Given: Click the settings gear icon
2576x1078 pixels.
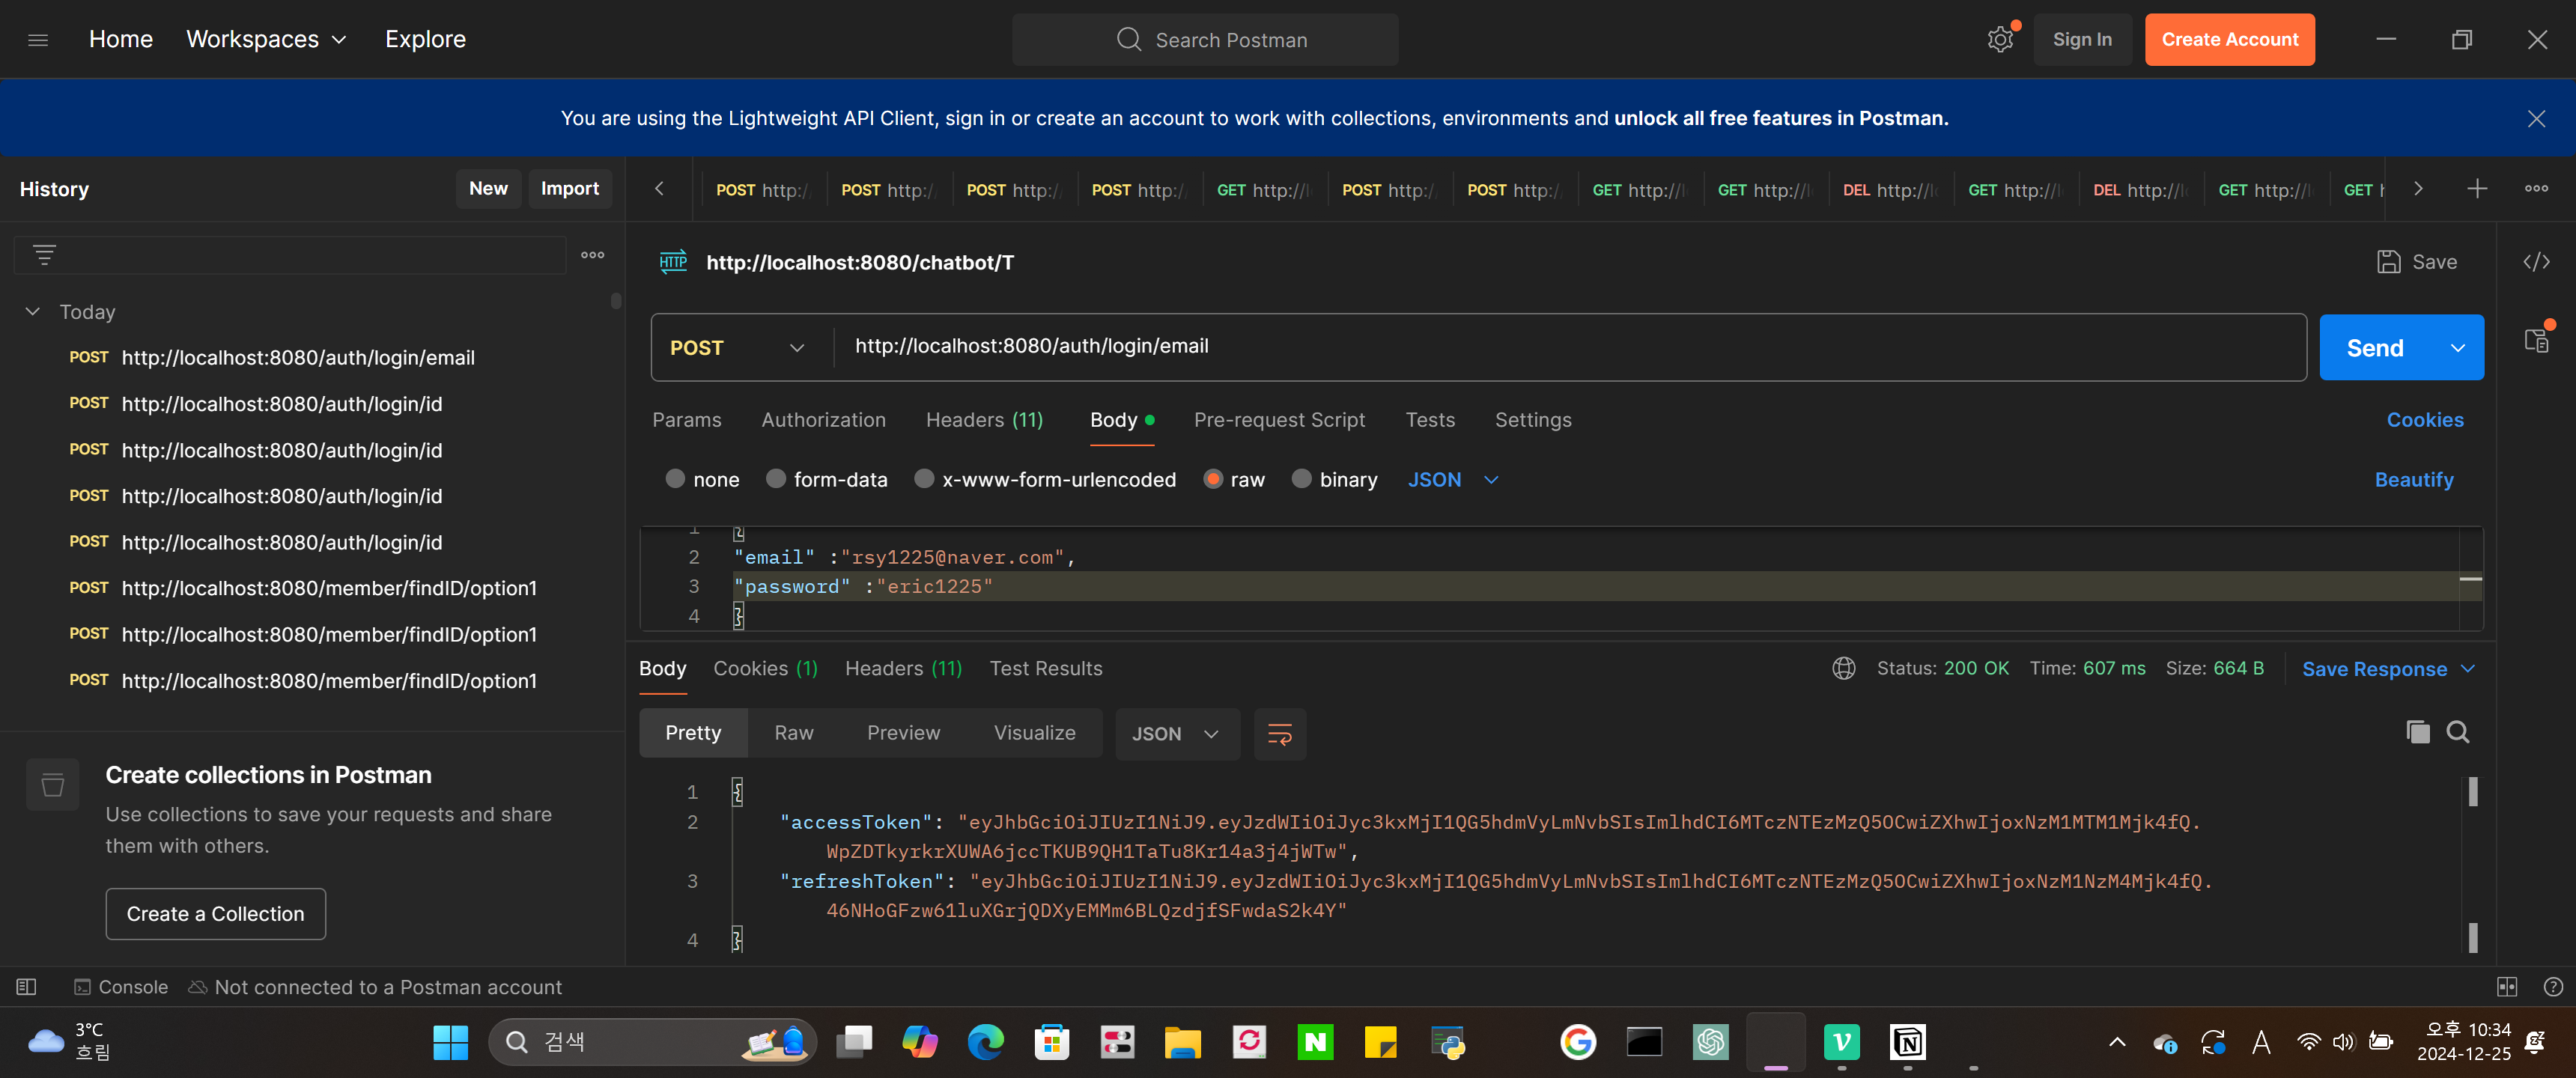Looking at the screenshot, I should [1999, 40].
